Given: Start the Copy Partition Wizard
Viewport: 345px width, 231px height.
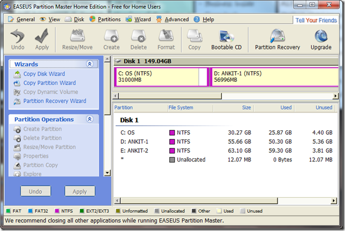Looking at the screenshot, I should [49, 83].
